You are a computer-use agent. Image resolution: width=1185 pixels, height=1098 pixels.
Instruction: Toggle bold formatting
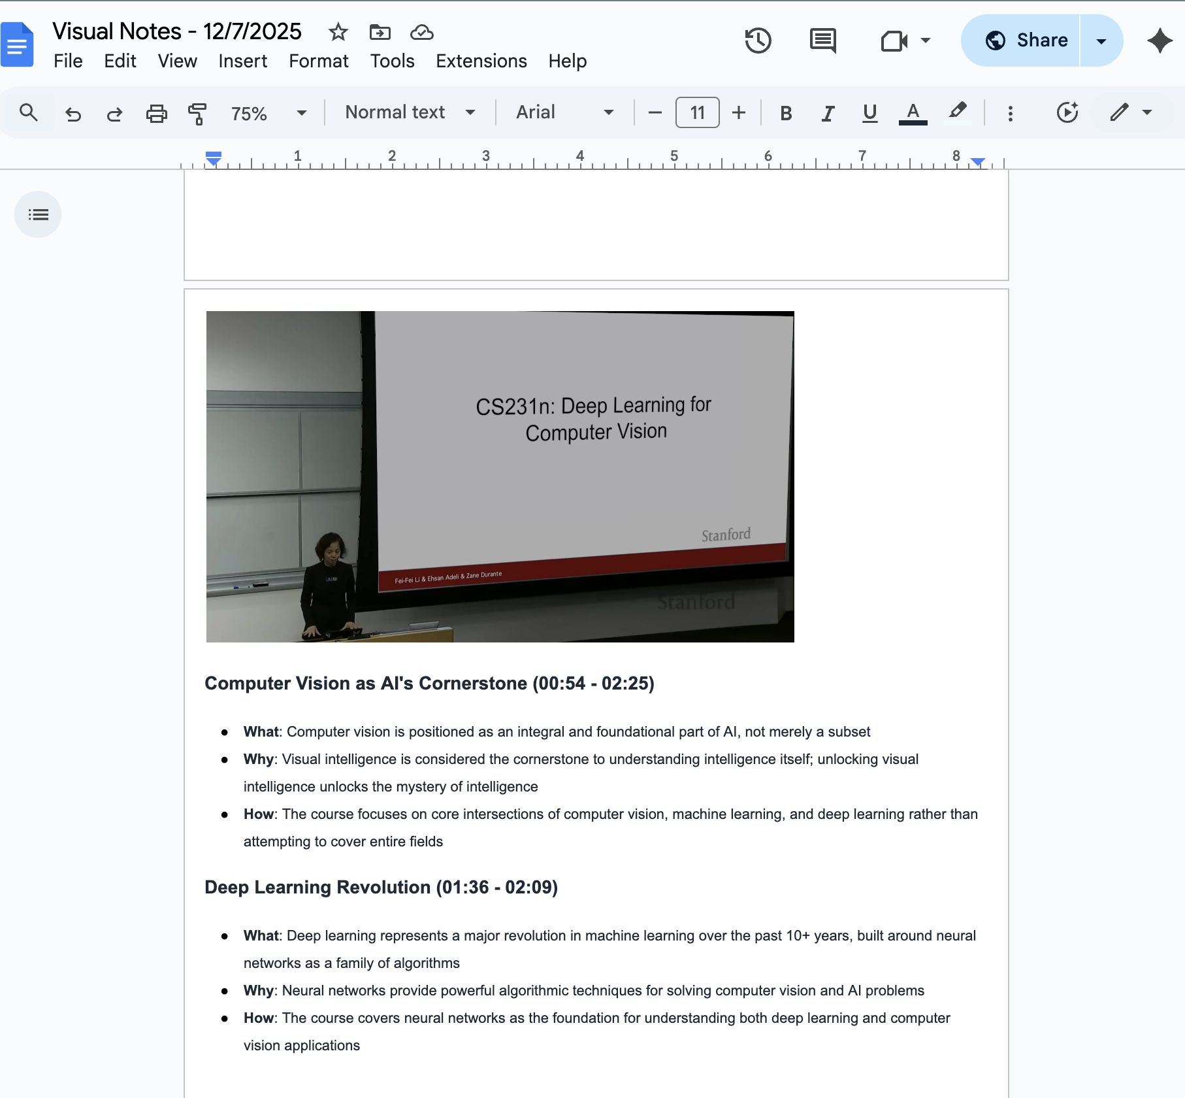pos(785,112)
